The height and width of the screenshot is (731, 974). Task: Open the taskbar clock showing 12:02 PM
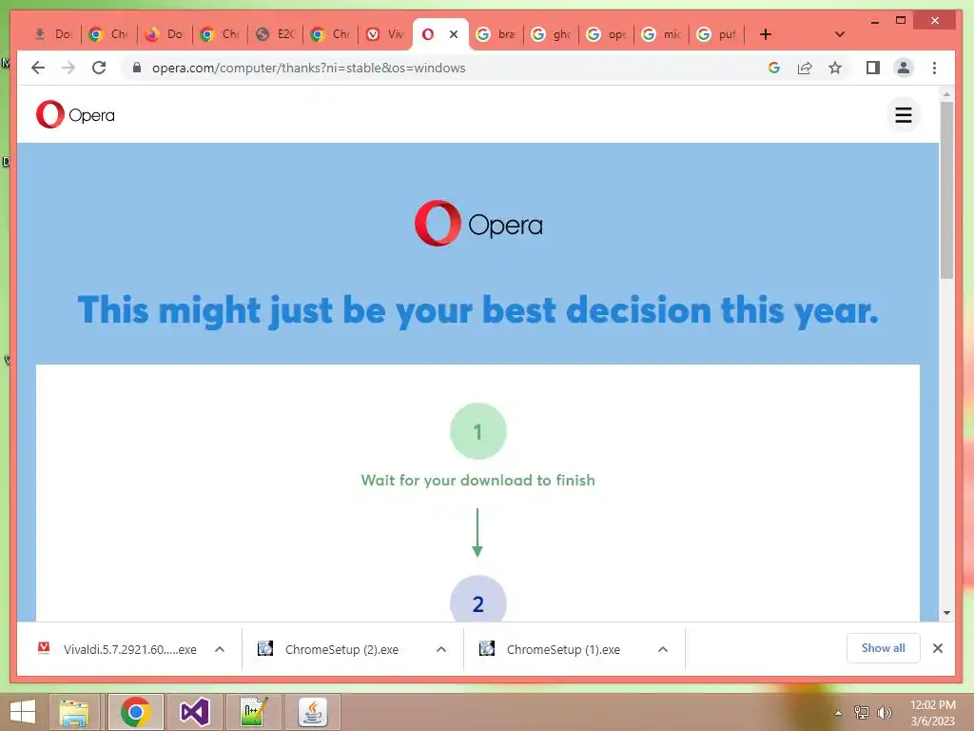932,713
